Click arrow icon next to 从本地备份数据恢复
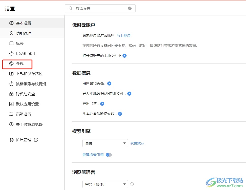This screenshot has height=190, width=246. click(x=120, y=114)
